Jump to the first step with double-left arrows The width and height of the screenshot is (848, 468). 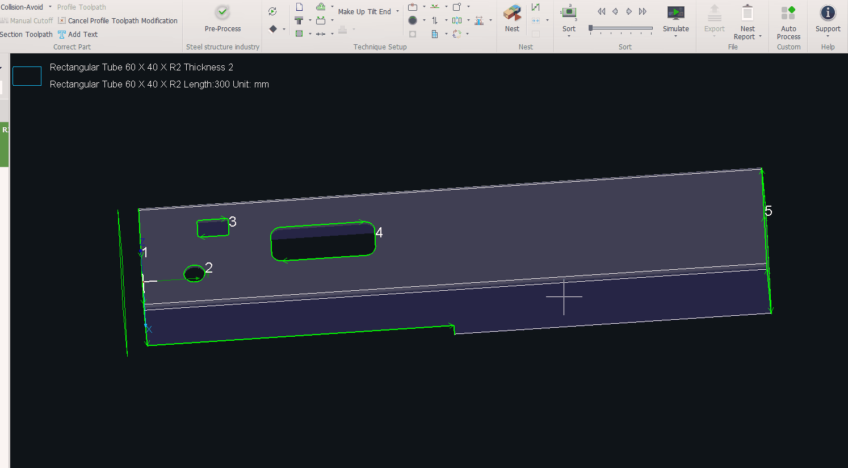click(602, 11)
